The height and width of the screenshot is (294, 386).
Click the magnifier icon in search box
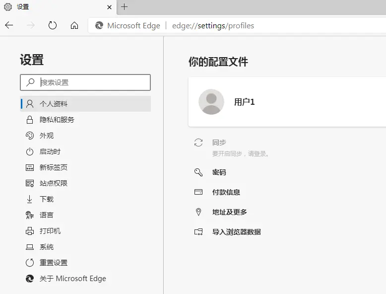30,82
